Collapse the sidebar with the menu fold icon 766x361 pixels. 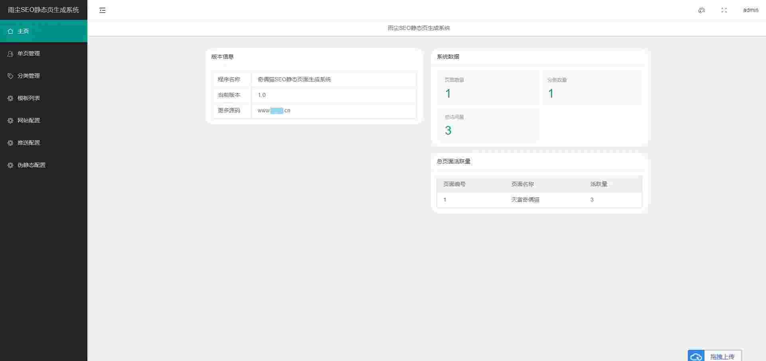[x=103, y=10]
